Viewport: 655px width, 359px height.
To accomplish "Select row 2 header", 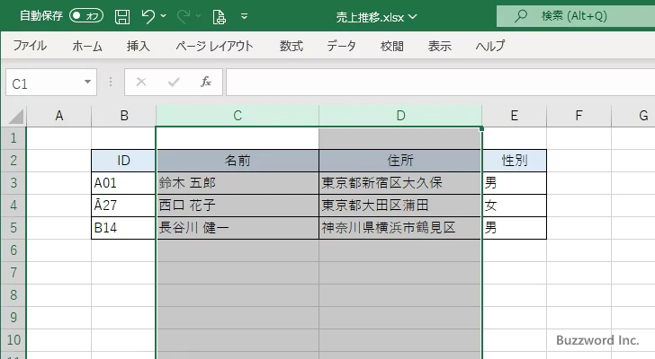I will pos(13,161).
